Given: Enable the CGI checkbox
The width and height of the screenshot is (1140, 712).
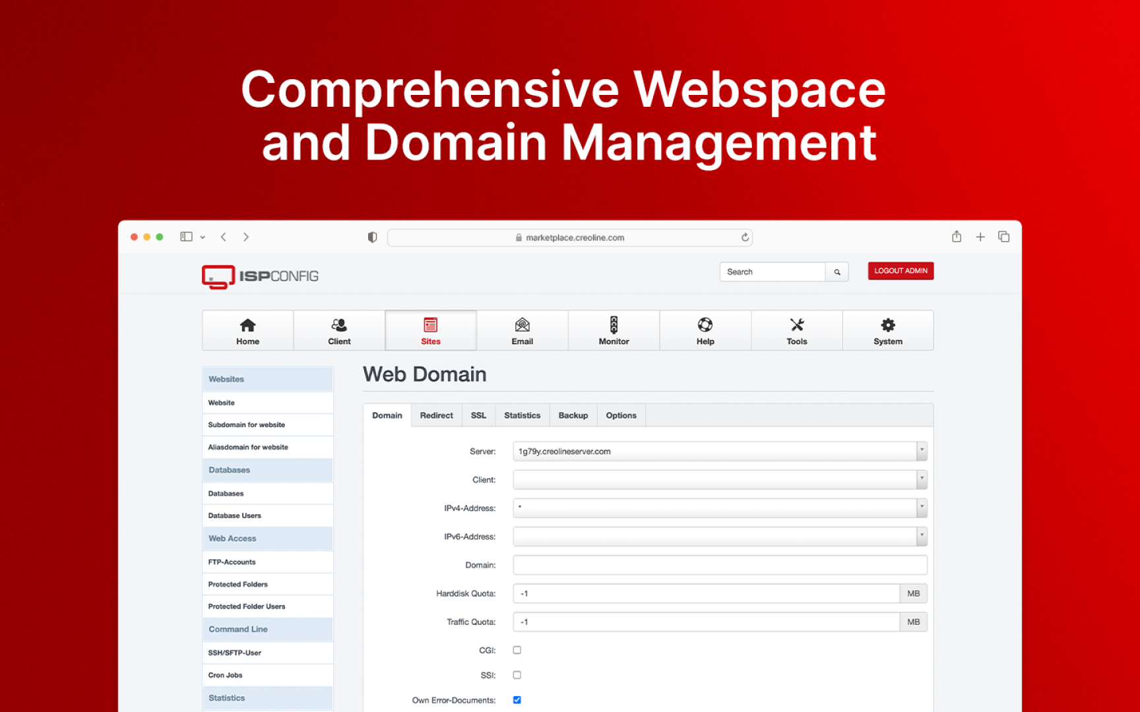Looking at the screenshot, I should coord(517,650).
